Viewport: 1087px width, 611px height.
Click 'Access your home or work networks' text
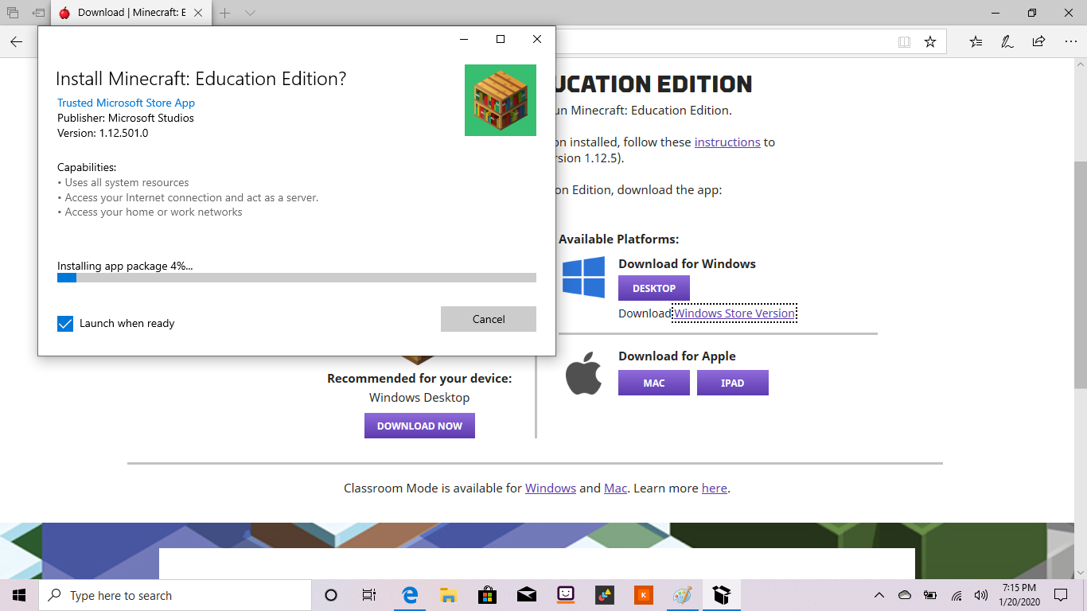click(x=150, y=212)
